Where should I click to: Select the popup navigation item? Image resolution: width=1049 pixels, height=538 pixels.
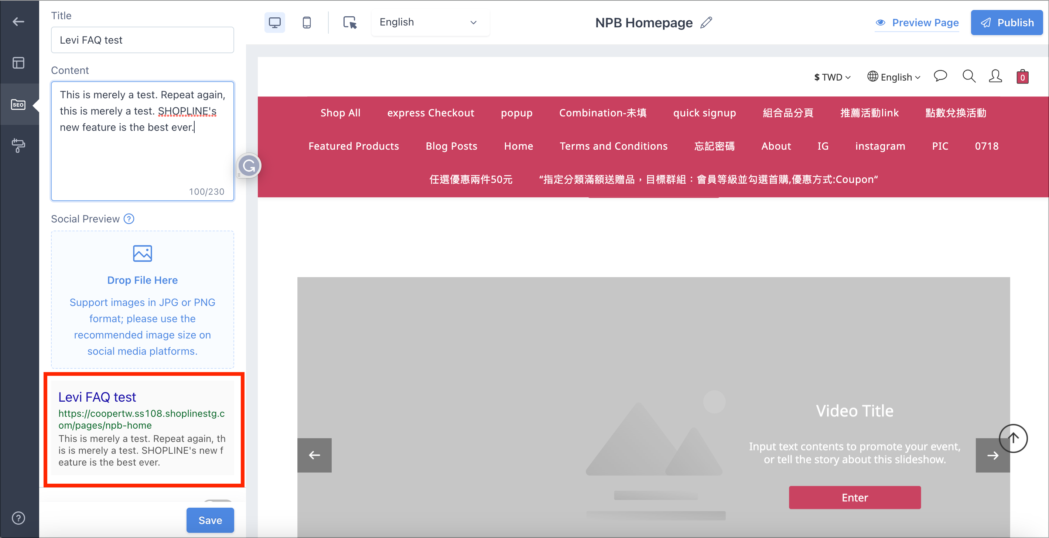point(516,113)
